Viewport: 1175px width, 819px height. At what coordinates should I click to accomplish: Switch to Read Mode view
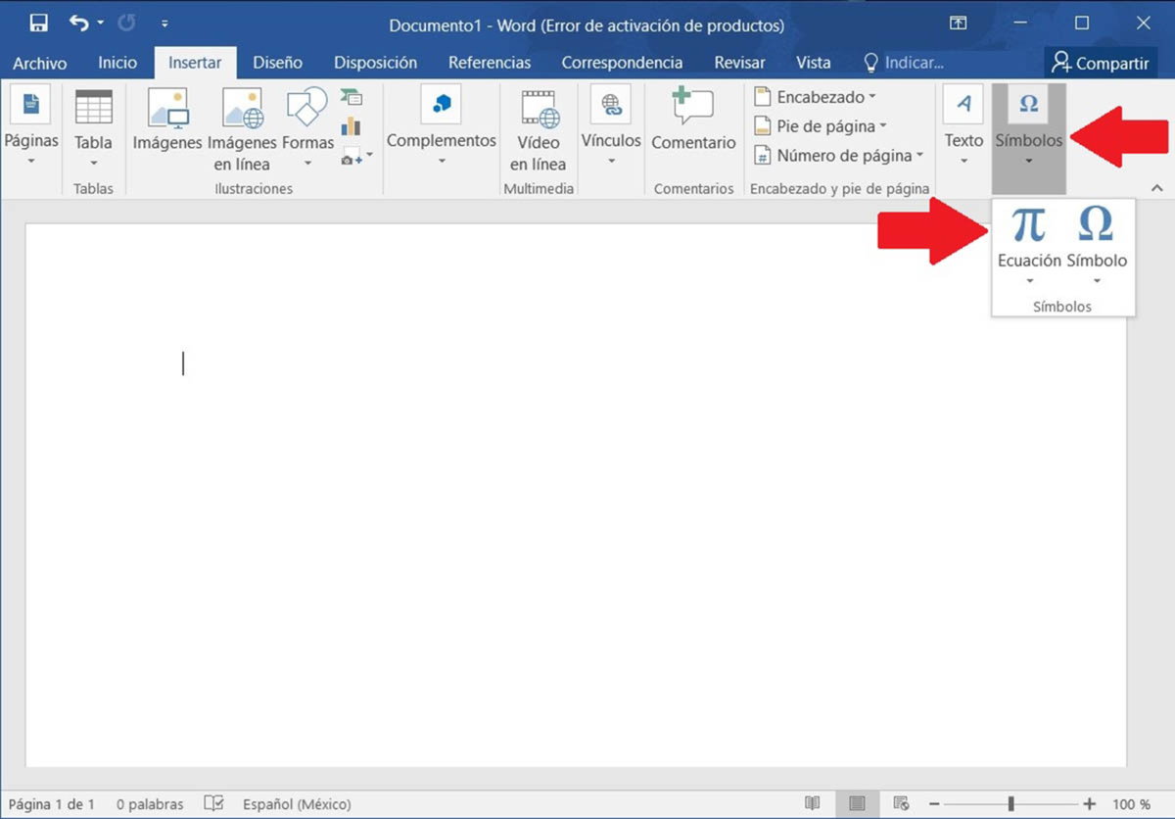click(x=813, y=804)
